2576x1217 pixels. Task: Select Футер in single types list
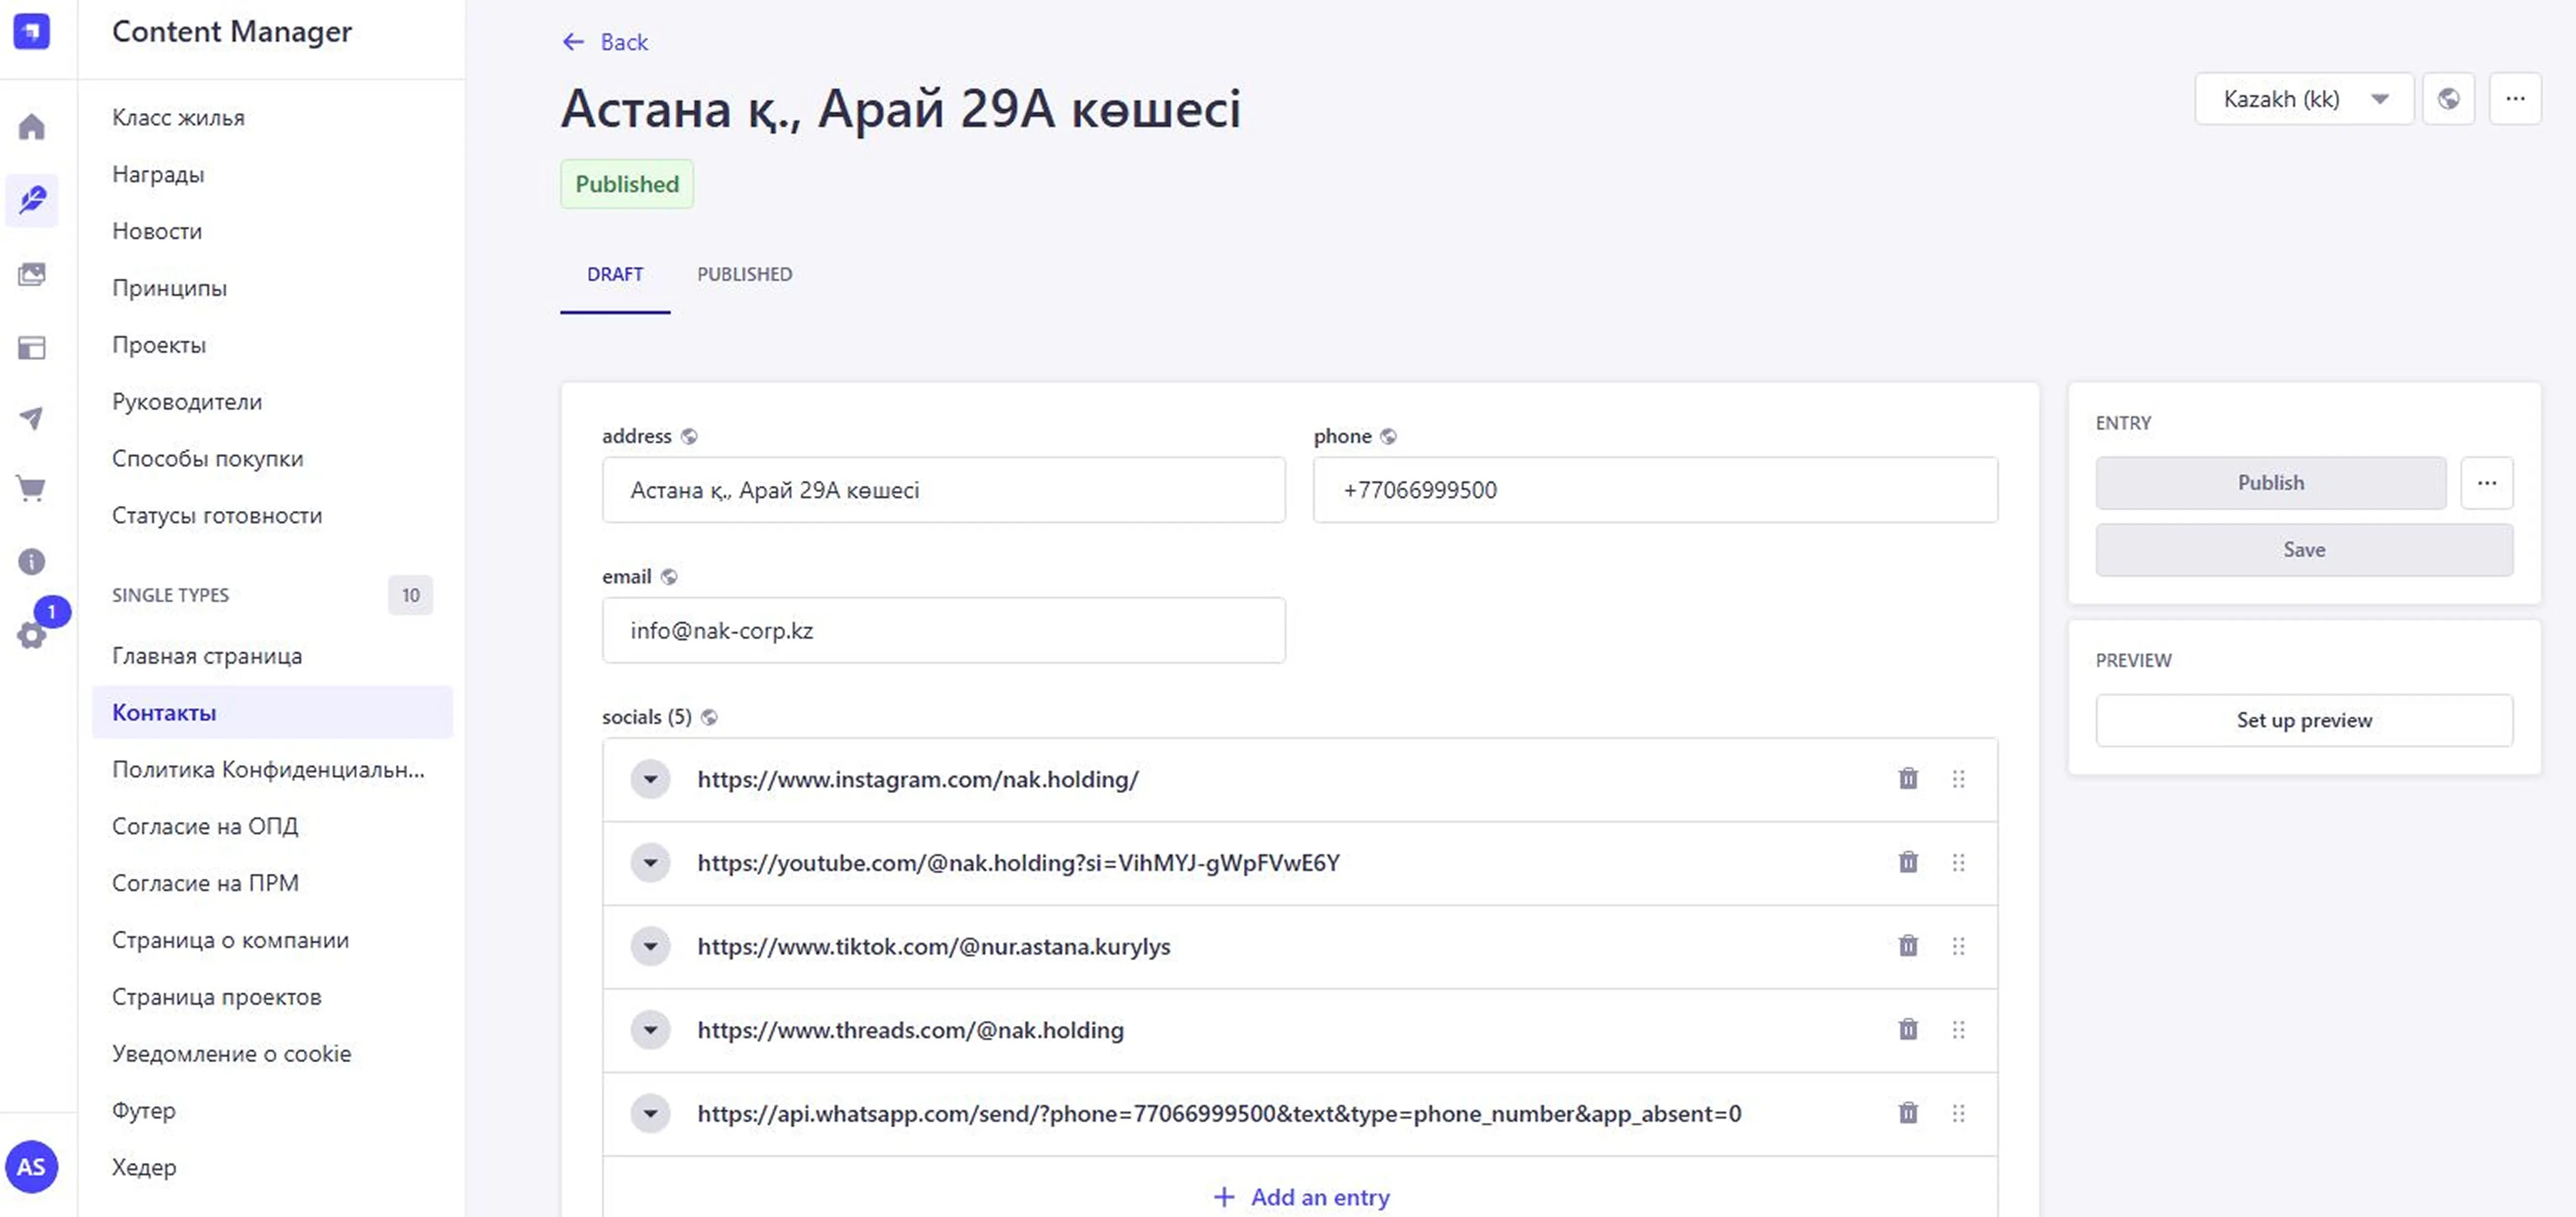coord(144,1110)
